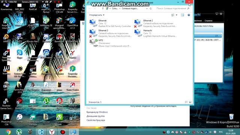This screenshot has height=135, width=240.
Task: Open iTunes desktop shortcut
Action: pos(19,118)
